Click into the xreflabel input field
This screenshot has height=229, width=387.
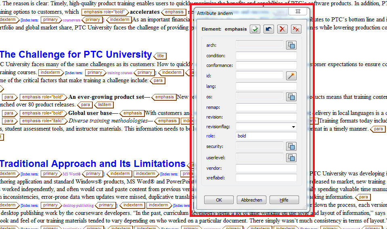pyautogui.click(x=266, y=178)
